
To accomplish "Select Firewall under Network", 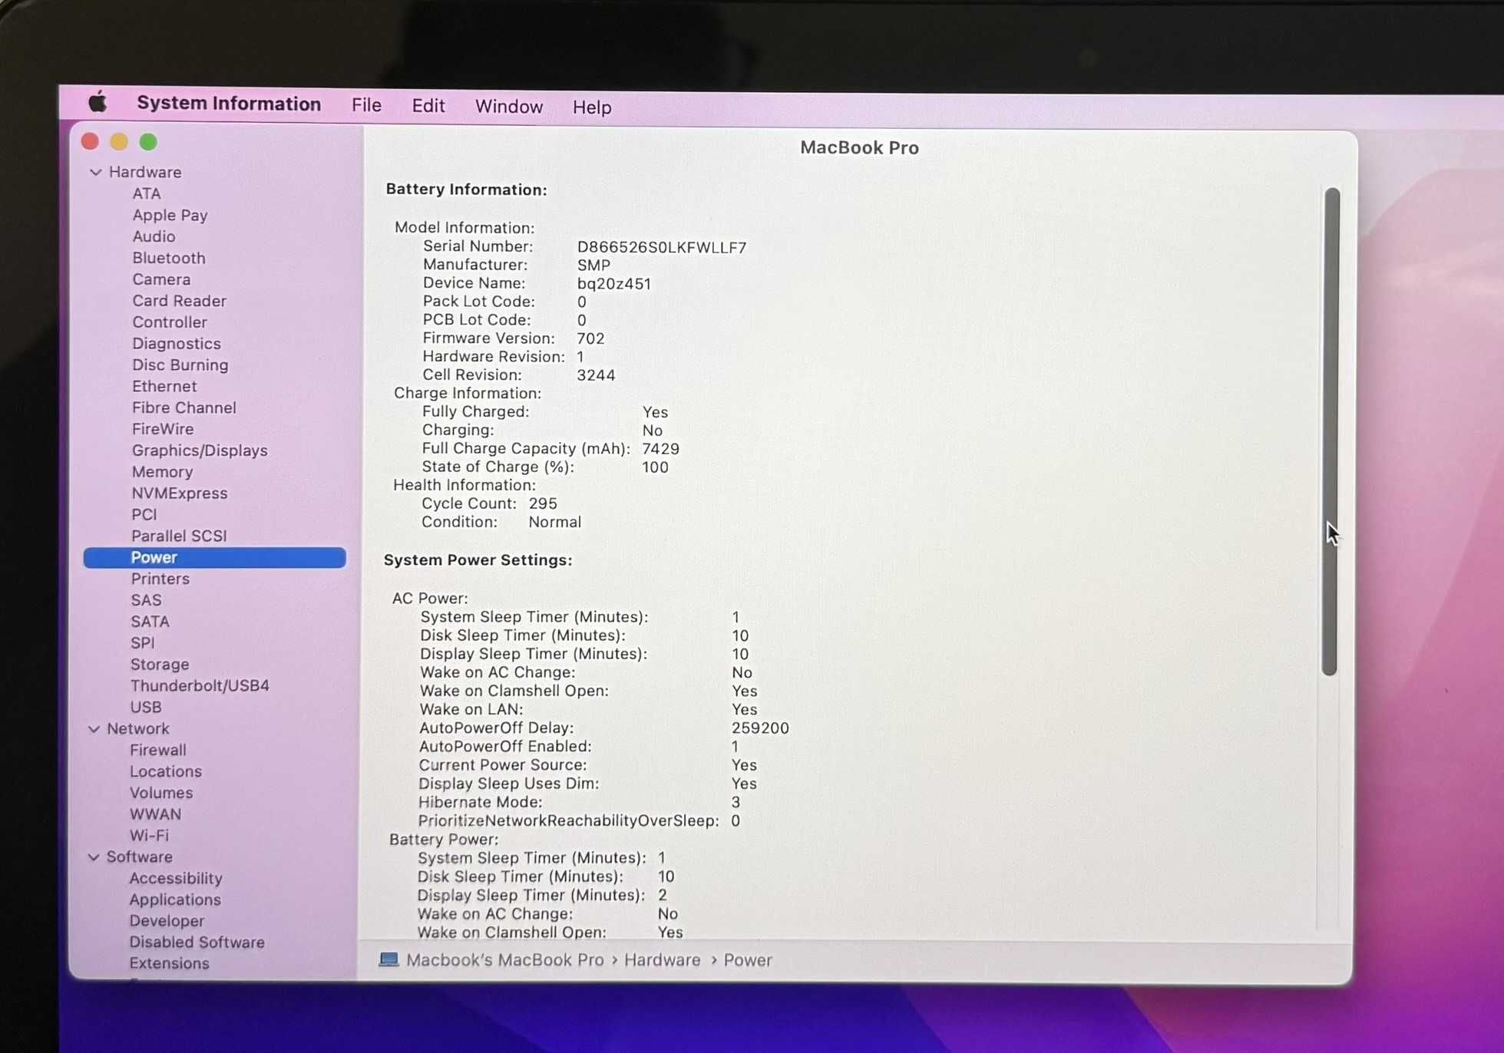I will point(158,750).
